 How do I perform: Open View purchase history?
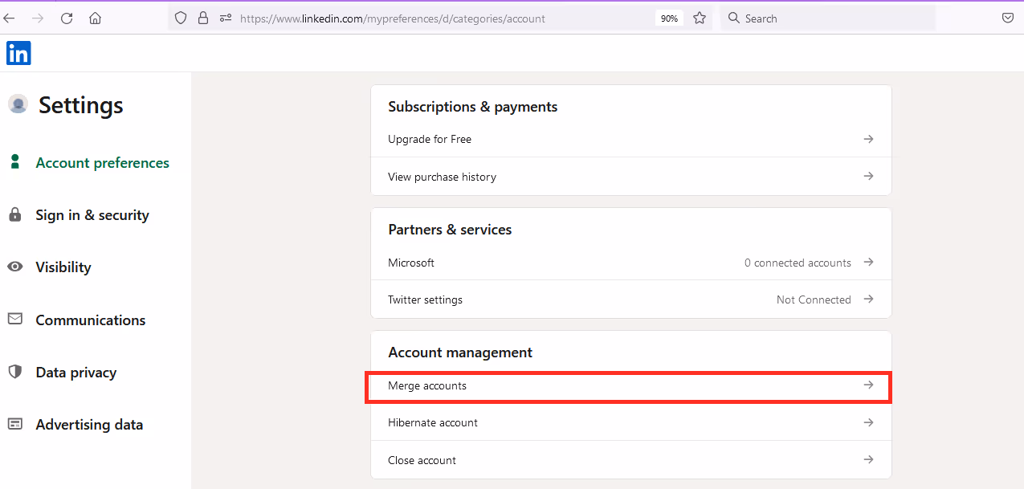tap(629, 176)
